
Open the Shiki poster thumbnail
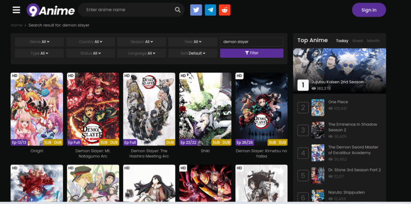click(206, 109)
